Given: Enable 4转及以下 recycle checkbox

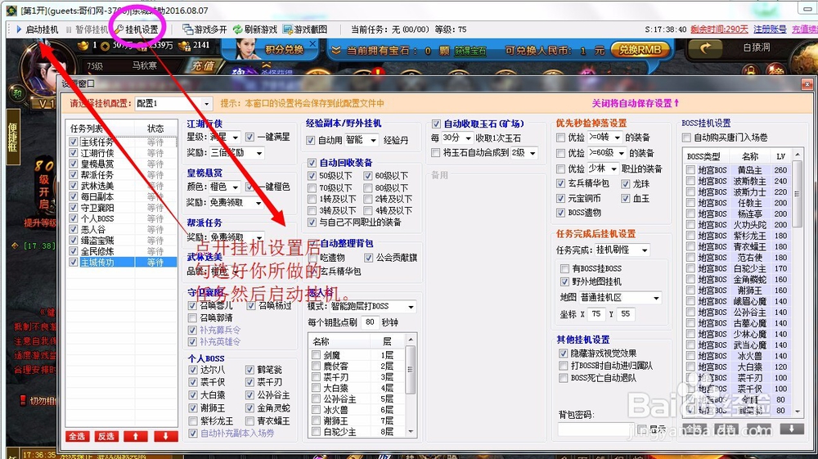Looking at the screenshot, I should pyautogui.click(x=368, y=211).
